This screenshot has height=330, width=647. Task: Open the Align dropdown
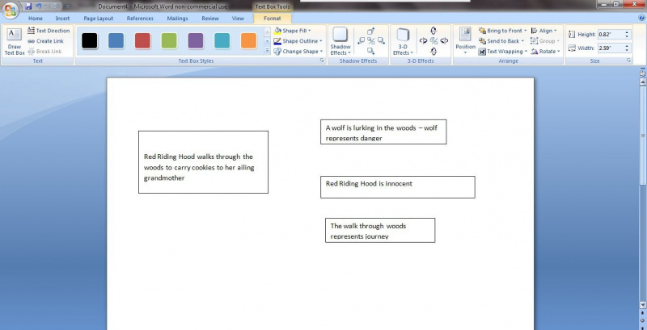543,31
